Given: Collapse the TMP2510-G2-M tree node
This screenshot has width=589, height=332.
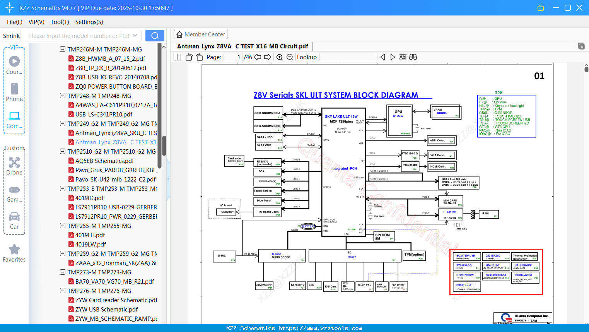Looking at the screenshot, I should click(x=63, y=151).
